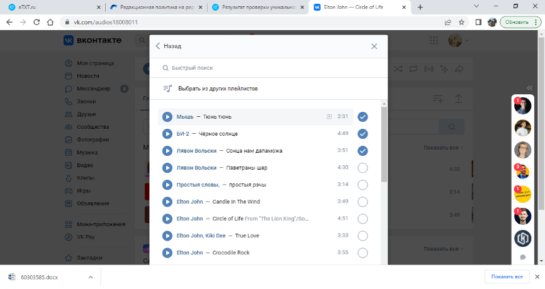Open artist link Elton John, Kiki Dee
Screen dimensions: 545x289
tap(201, 236)
